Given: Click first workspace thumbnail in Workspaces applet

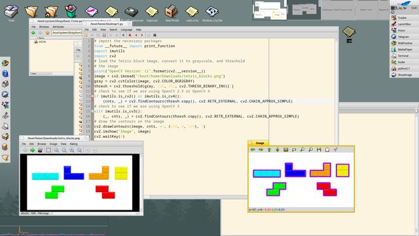Looking at the screenshot, I should [x=270, y=10].
